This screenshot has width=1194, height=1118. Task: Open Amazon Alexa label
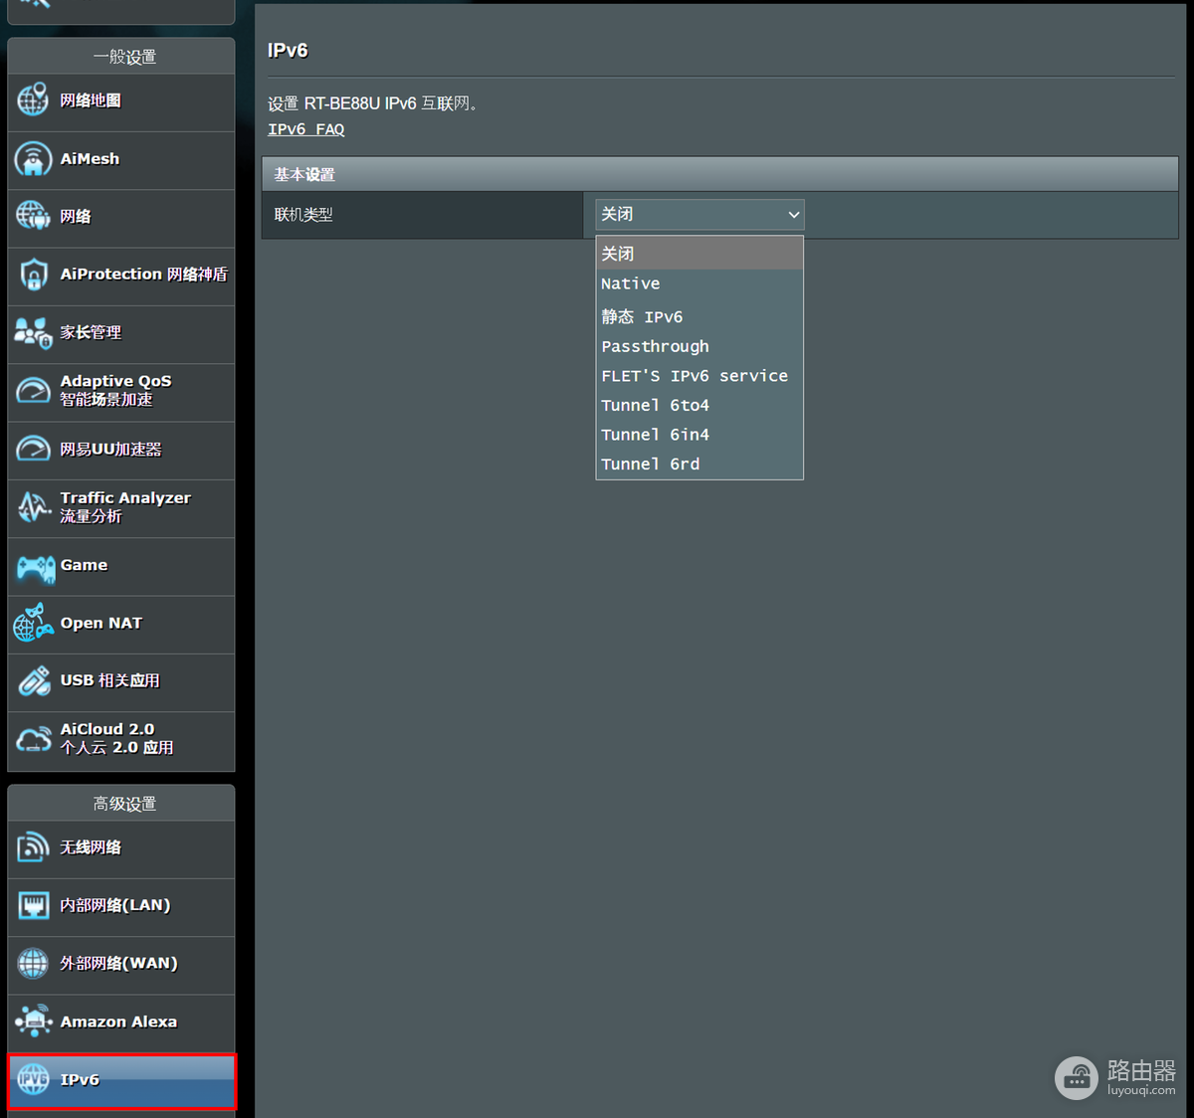(118, 1022)
